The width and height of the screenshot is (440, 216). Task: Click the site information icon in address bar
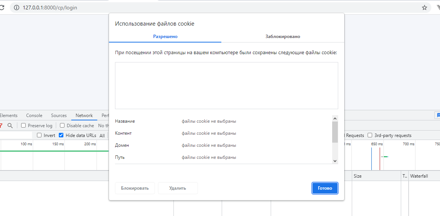click(17, 8)
